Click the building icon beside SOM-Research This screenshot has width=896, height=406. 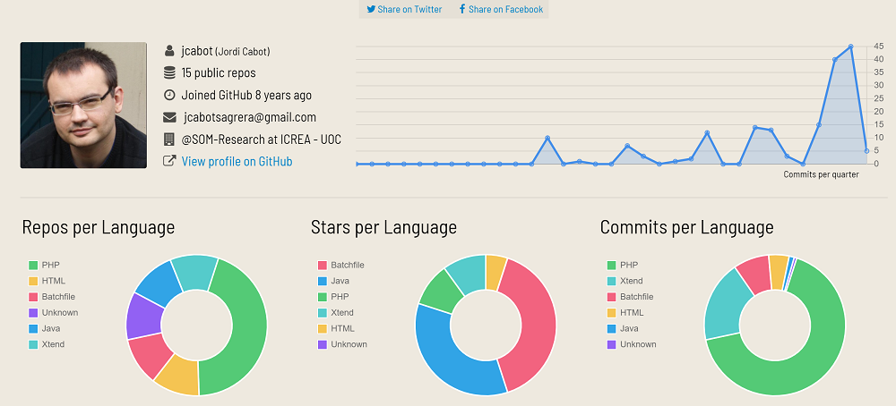coord(169,140)
